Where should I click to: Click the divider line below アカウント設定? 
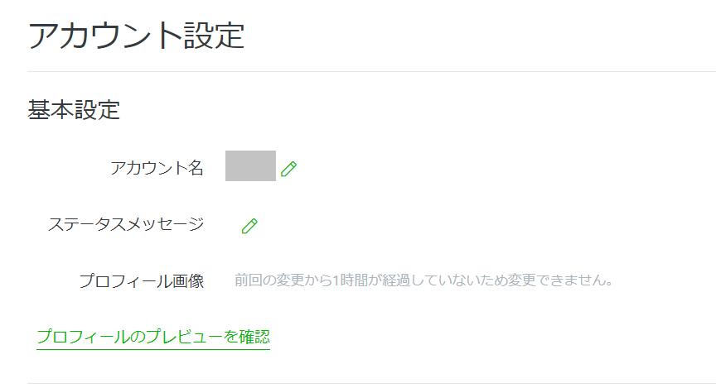371,72
